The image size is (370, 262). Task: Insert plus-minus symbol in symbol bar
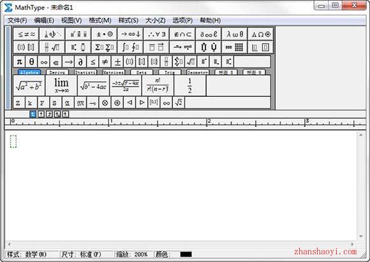(x=117, y=62)
